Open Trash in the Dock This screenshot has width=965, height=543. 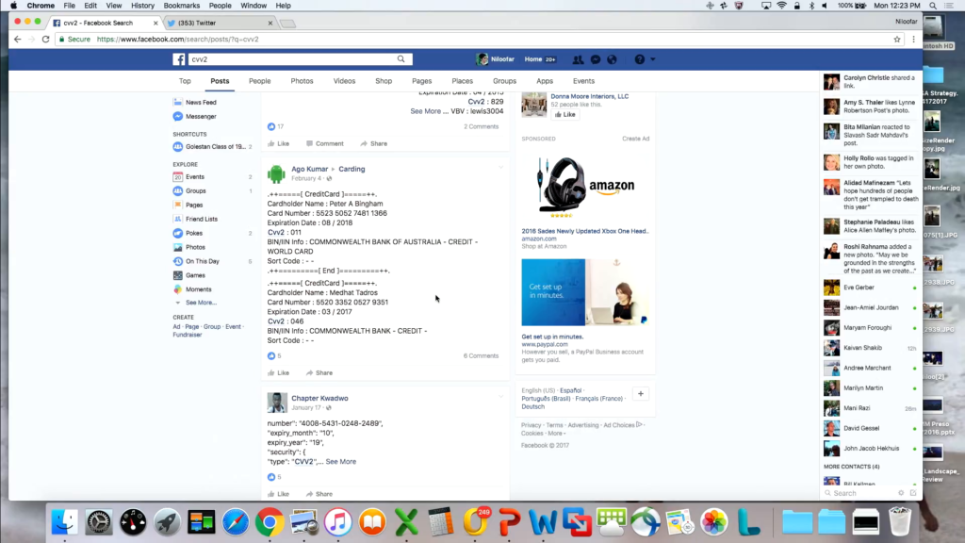point(899,522)
